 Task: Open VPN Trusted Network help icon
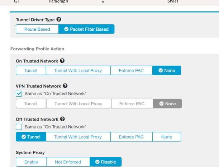(65, 86)
